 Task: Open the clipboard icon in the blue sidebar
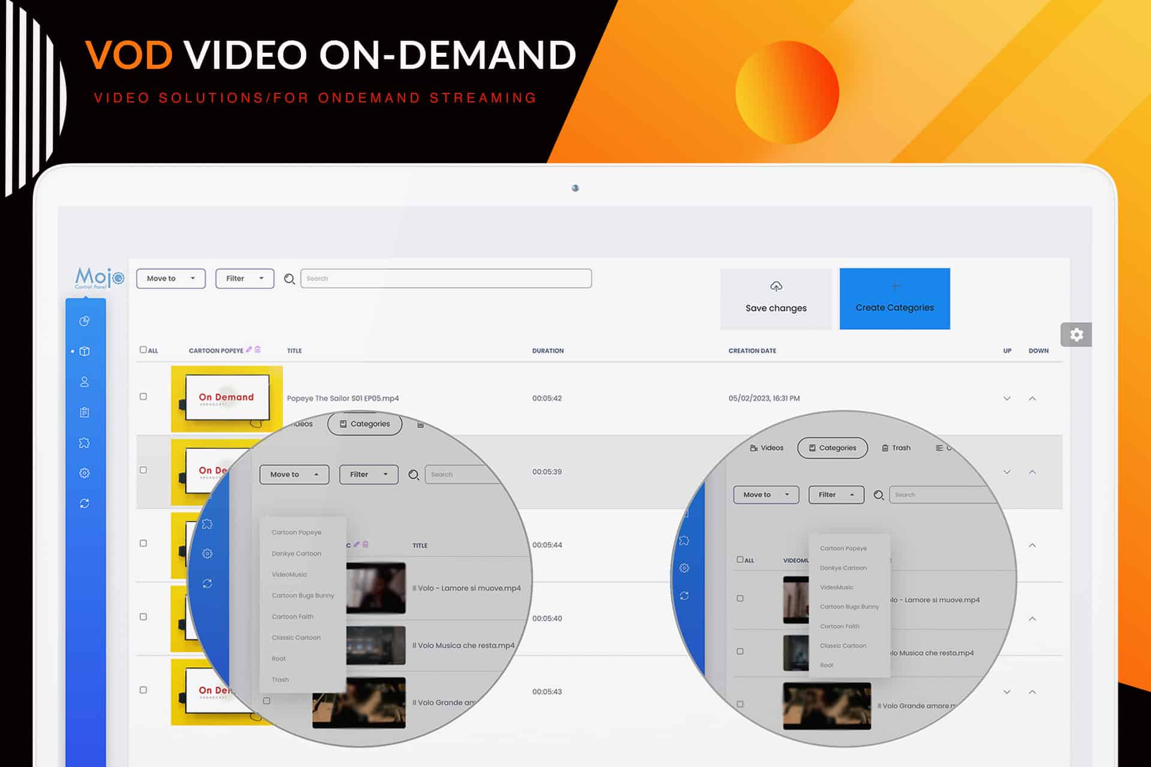tap(85, 412)
